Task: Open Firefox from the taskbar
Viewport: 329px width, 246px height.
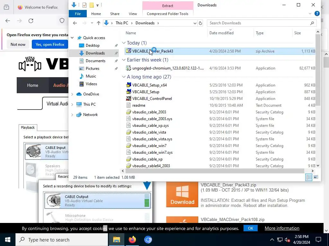Action: point(132,240)
